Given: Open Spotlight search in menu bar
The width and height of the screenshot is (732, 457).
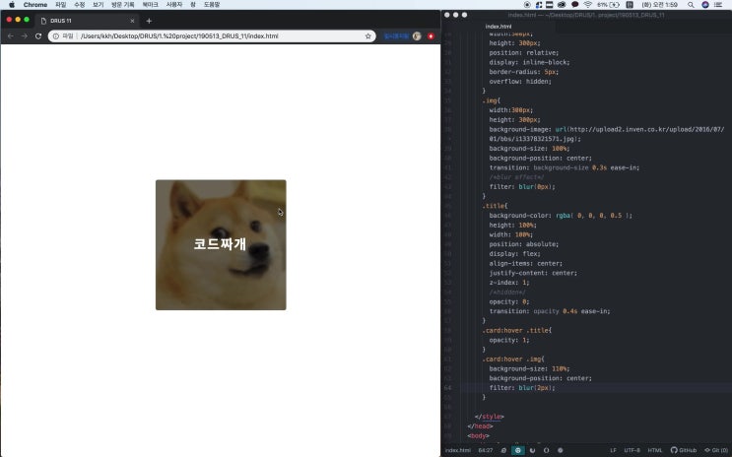Looking at the screenshot, I should [691, 5].
